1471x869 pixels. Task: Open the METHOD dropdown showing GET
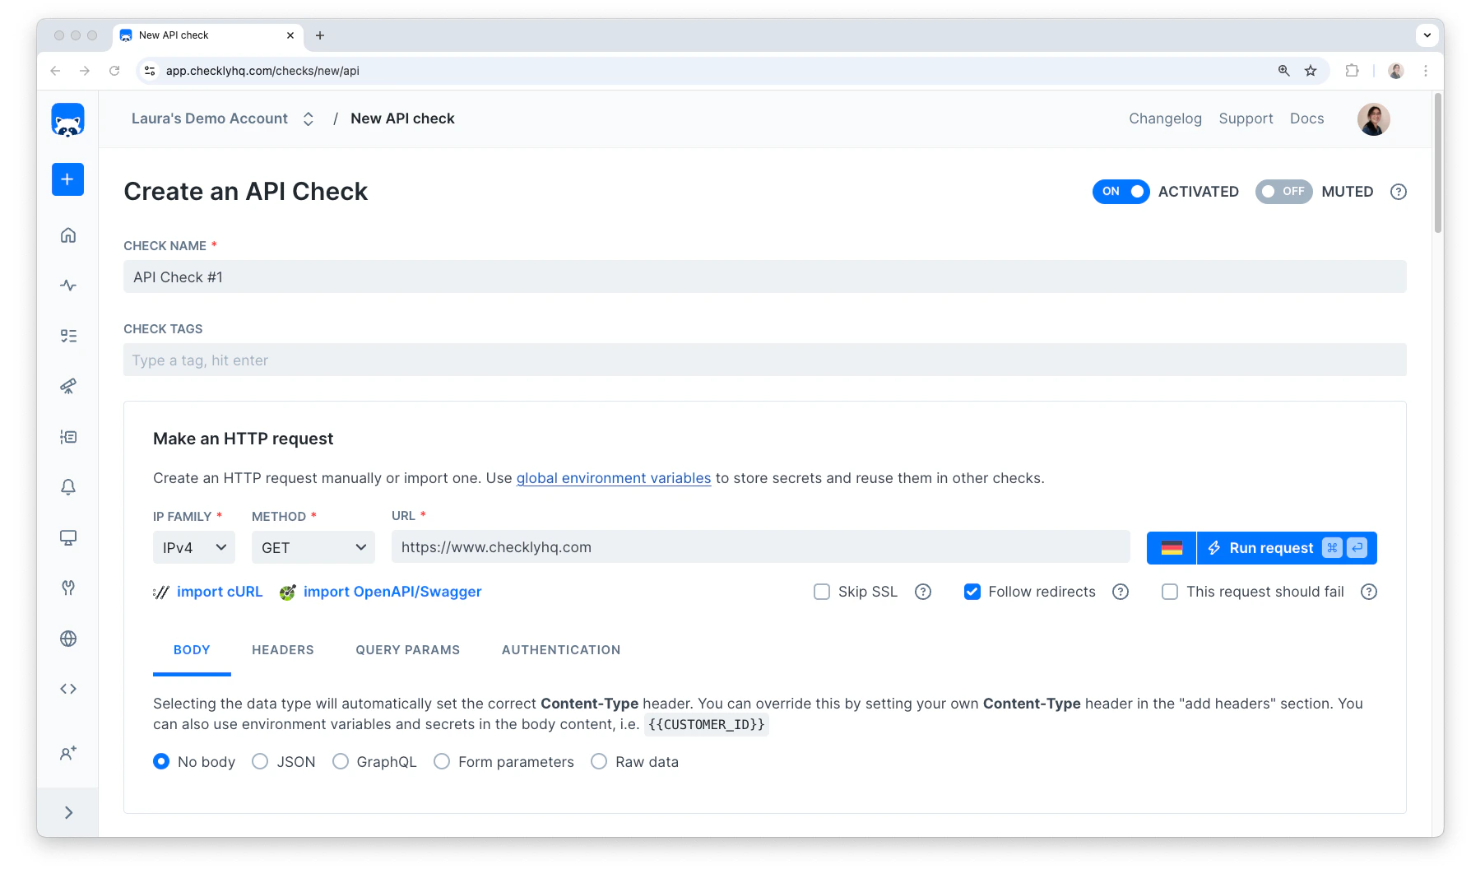click(313, 546)
